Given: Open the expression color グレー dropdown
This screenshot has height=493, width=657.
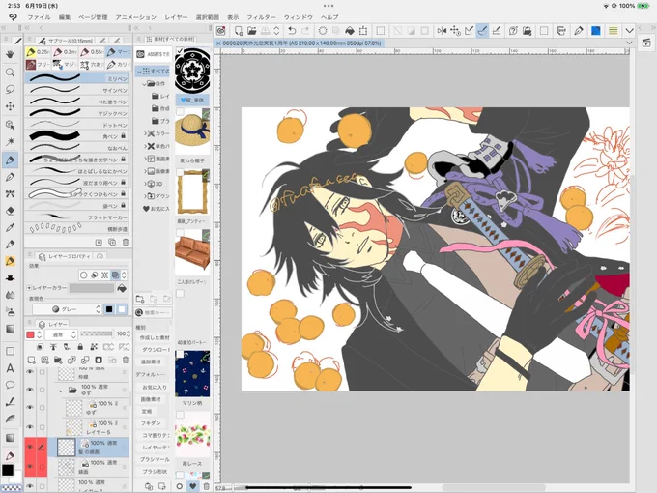Looking at the screenshot, I should click(x=68, y=309).
